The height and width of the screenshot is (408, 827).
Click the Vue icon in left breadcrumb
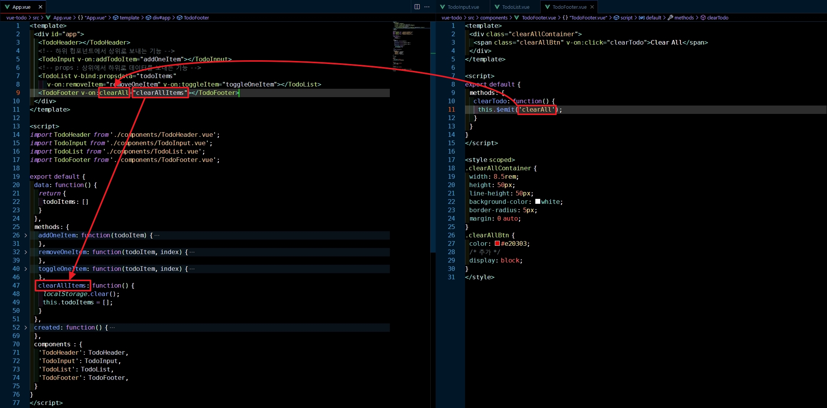click(x=48, y=18)
